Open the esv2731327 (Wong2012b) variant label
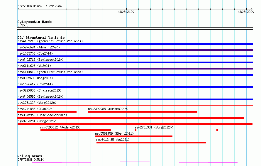261x166 pixels. click(x=37, y=103)
